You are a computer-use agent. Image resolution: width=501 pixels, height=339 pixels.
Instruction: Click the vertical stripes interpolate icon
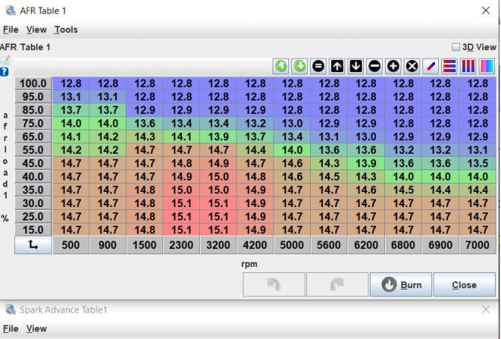[468, 66]
